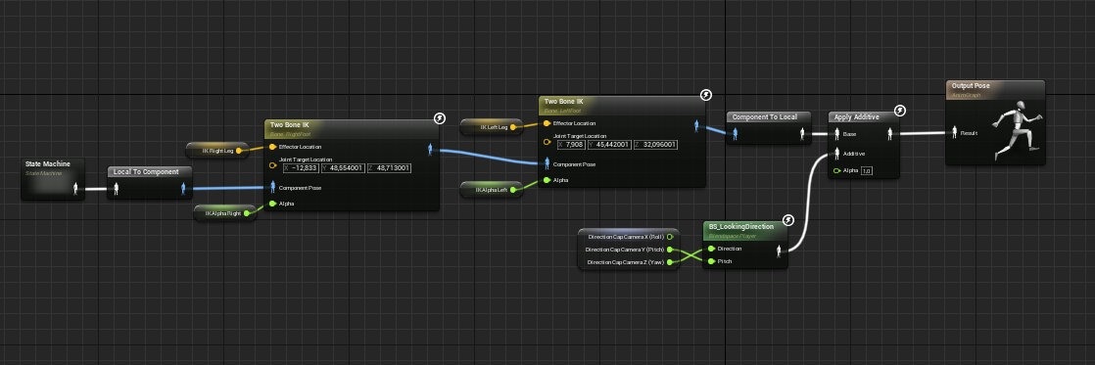Select the Local To Component node title
The height and width of the screenshot is (365, 1095).
146,171
